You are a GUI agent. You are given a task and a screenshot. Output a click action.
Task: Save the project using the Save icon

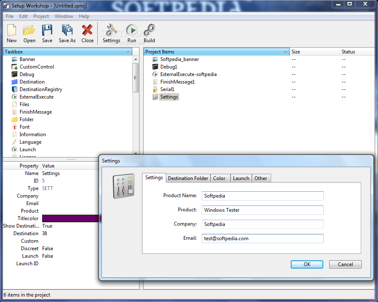coord(47,30)
